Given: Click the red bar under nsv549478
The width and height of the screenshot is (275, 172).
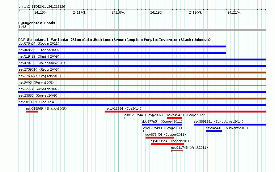Looking at the screenshot, I should point(175,118).
